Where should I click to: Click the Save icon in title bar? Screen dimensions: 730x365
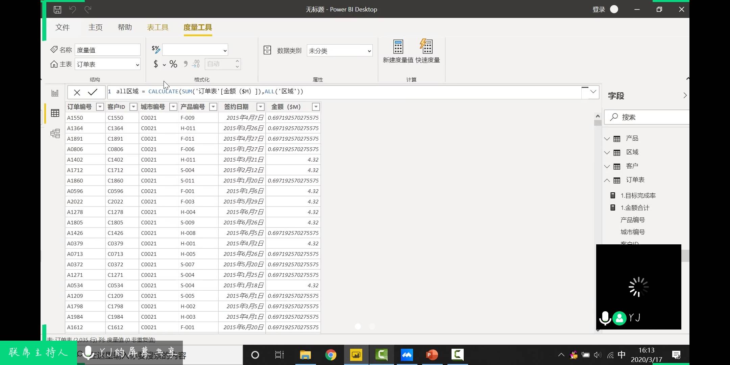57,9
